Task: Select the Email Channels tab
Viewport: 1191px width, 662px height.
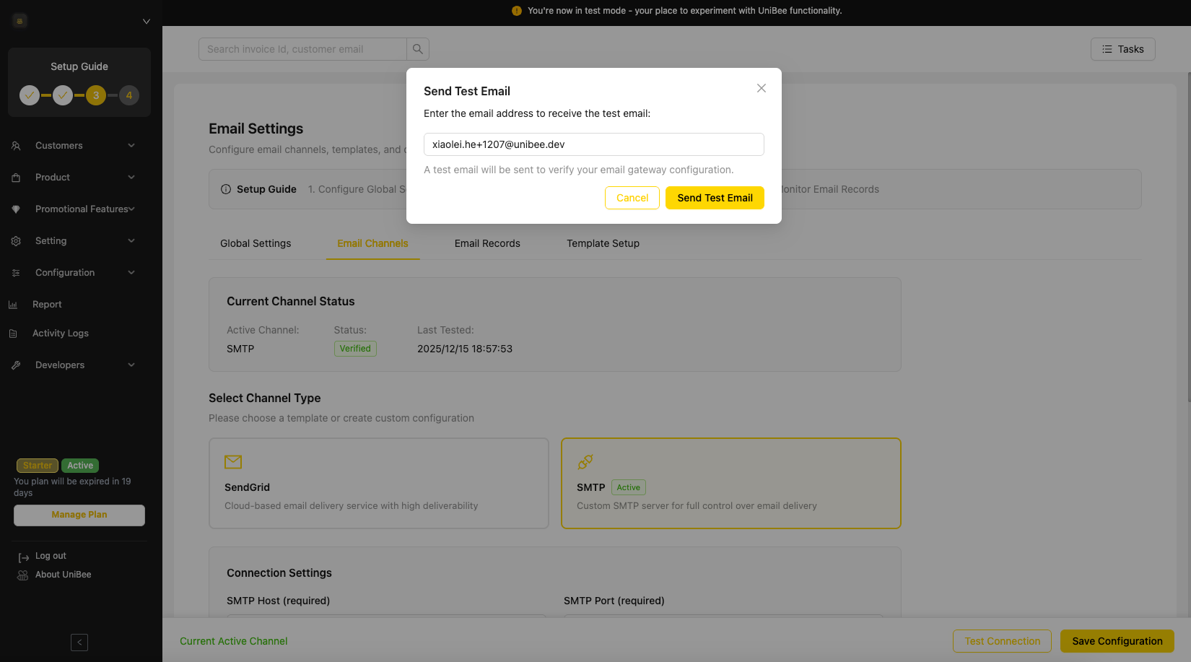Action: click(x=372, y=243)
